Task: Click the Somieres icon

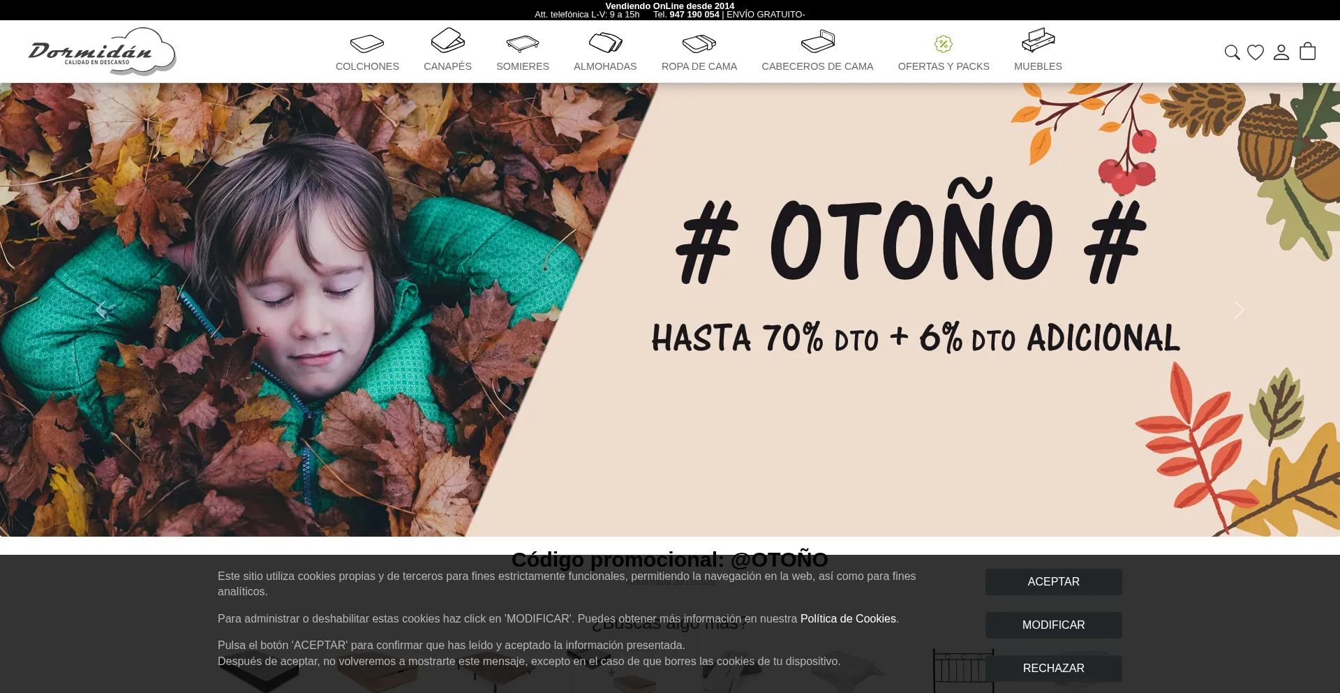Action: tap(523, 43)
